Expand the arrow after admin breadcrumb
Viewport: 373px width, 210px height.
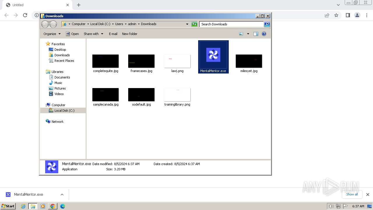pyautogui.click(x=139, y=24)
